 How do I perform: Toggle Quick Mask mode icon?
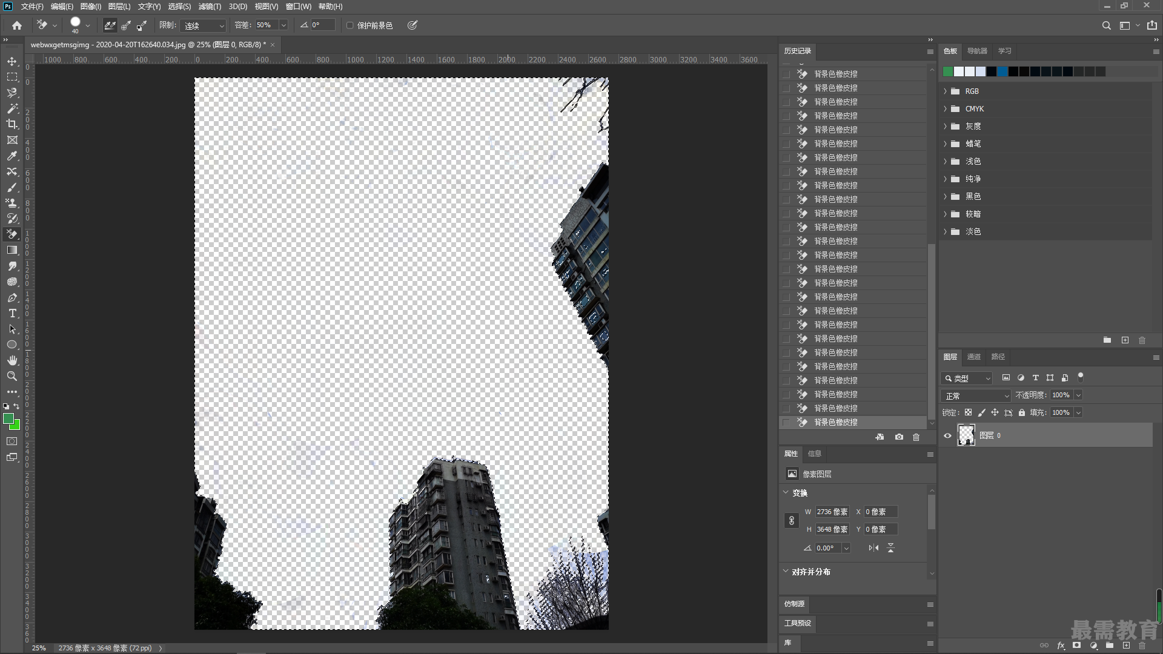click(x=12, y=441)
